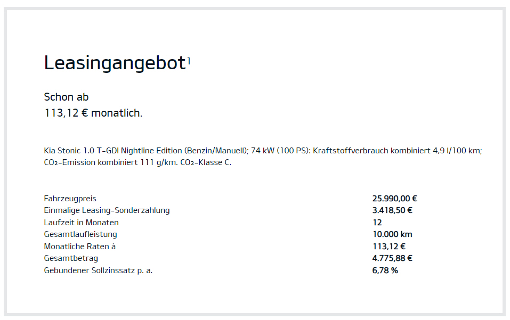510x320 pixels.
Task: Click the 25.990,00 € vehicle price value
Action: (x=394, y=199)
